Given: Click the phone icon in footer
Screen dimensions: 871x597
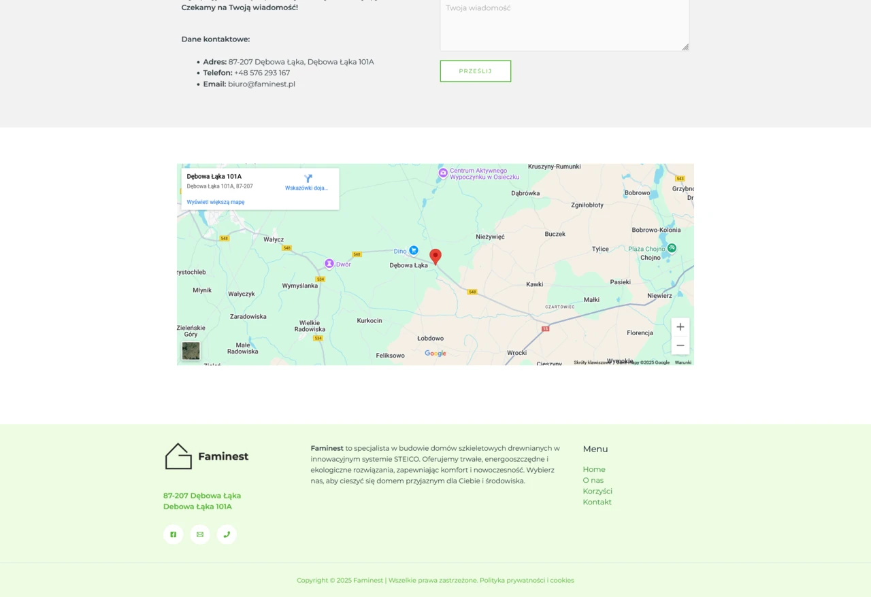Looking at the screenshot, I should pyautogui.click(x=227, y=534).
